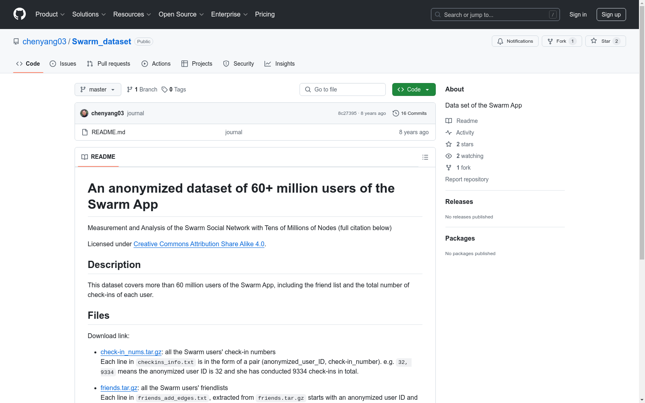Viewport: 645px width, 403px height.
Task: Switch to the Issues tab
Action: [x=63, y=64]
